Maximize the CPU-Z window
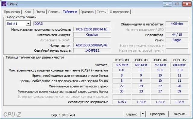The width and height of the screenshot is (193, 119). pyautogui.click(x=177, y=4)
